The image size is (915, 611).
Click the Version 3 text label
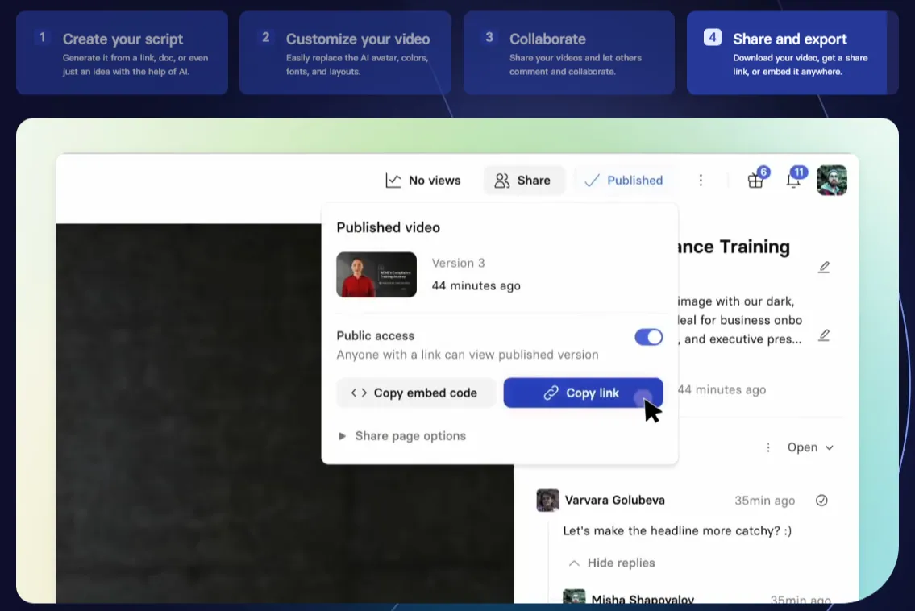(458, 264)
